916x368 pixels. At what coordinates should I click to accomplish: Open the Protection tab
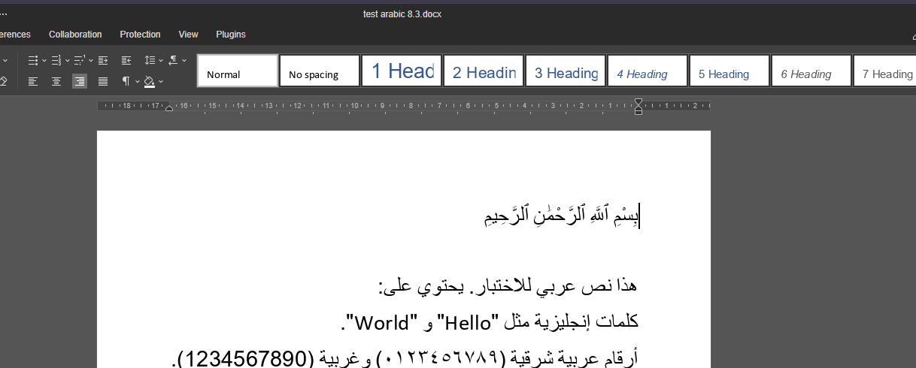[x=141, y=35]
